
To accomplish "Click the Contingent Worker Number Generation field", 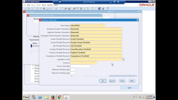I will tap(96, 36).
